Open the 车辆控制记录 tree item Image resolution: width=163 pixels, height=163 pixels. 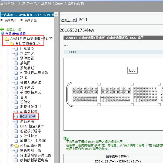pyautogui.click(x=31, y=150)
